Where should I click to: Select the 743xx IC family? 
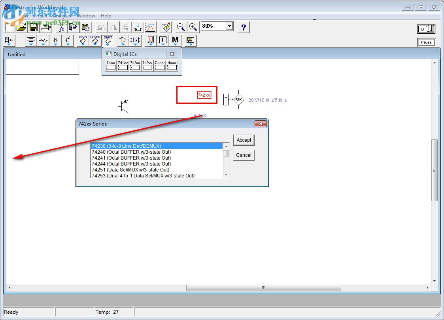pos(147,66)
